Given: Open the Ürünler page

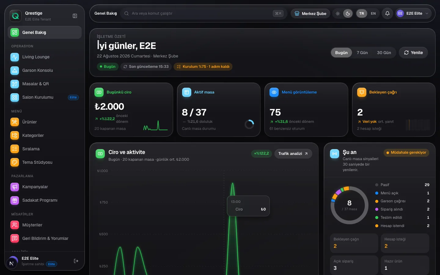Looking at the screenshot, I should pos(45,122).
